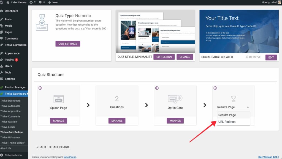Select URL Redirect from the dropdown list
The height and width of the screenshot is (159, 282).
(227, 122)
